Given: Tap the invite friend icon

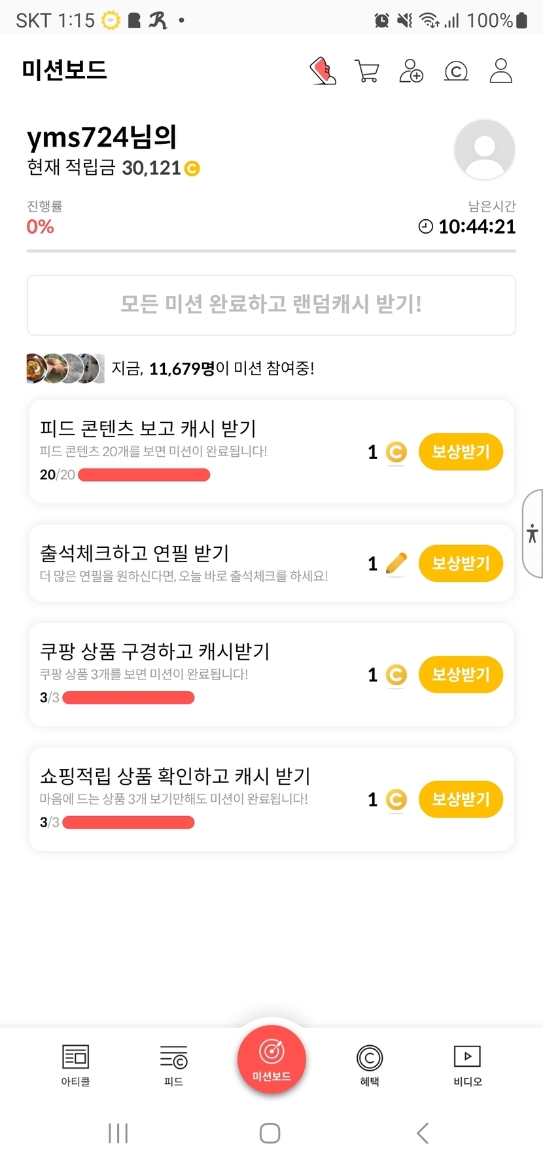Looking at the screenshot, I should coord(411,71).
